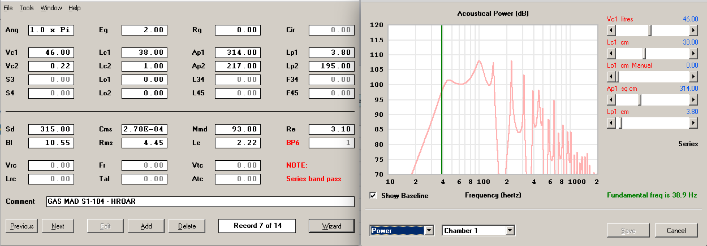Click the grayed Edit button
This screenshot has width=707, height=246.
click(x=105, y=226)
